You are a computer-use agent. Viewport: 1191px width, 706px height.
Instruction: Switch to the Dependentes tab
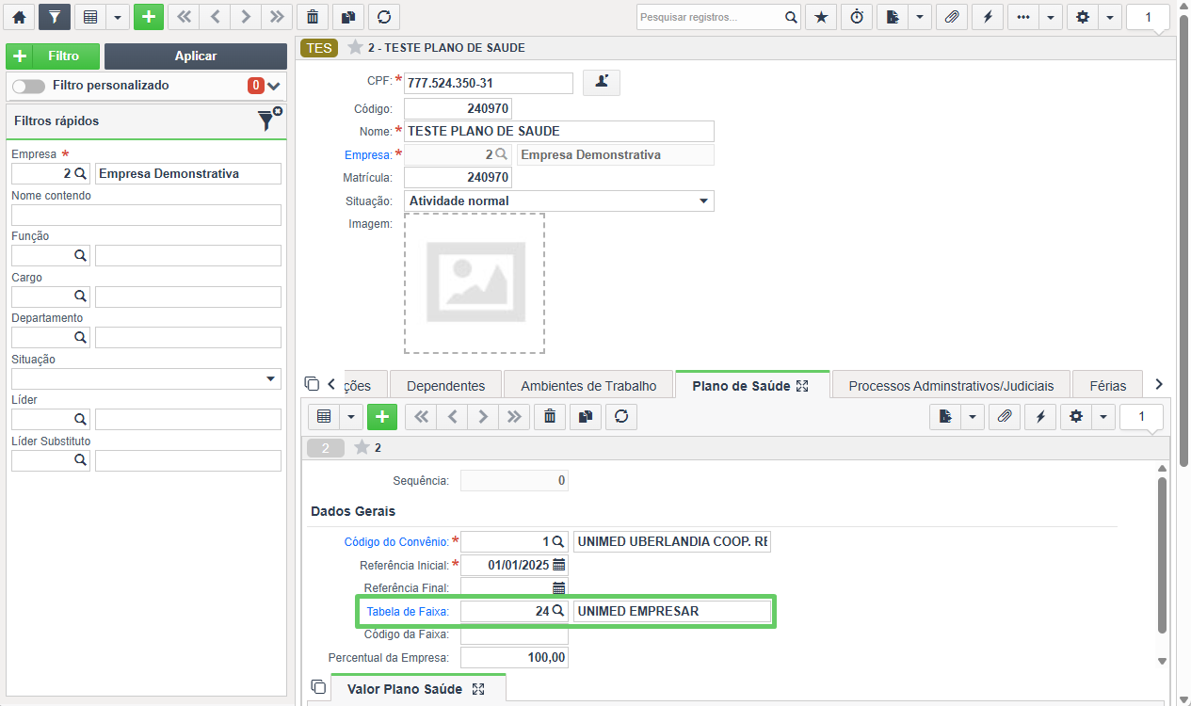[x=446, y=386]
